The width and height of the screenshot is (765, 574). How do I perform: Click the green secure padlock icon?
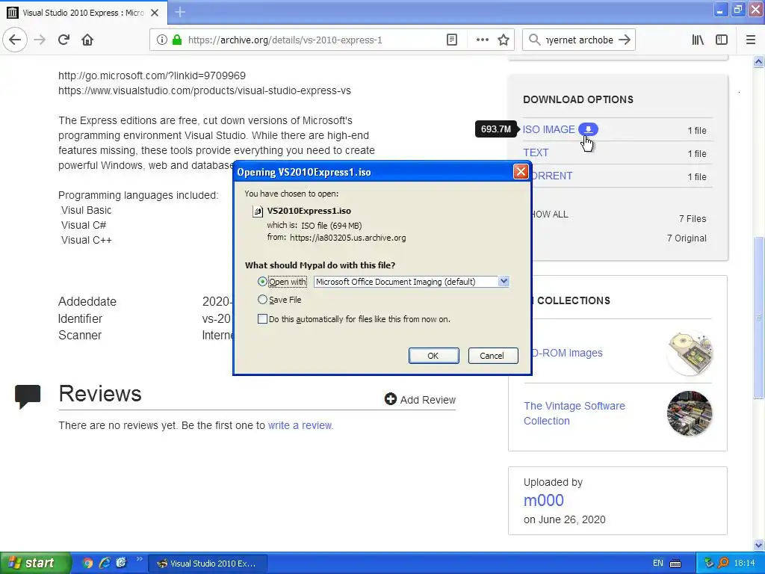click(x=177, y=40)
